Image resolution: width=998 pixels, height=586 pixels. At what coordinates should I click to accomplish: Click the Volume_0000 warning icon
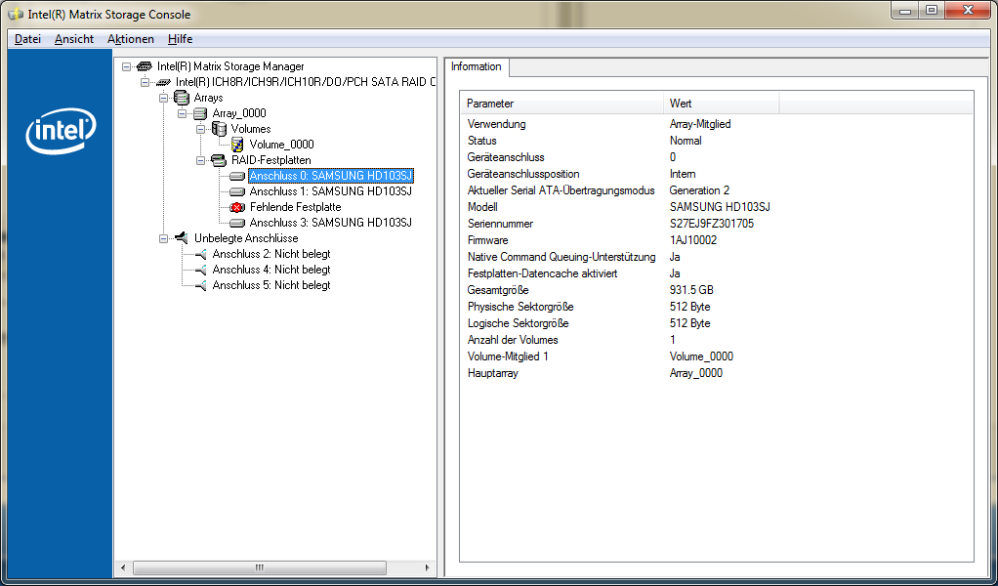click(236, 145)
